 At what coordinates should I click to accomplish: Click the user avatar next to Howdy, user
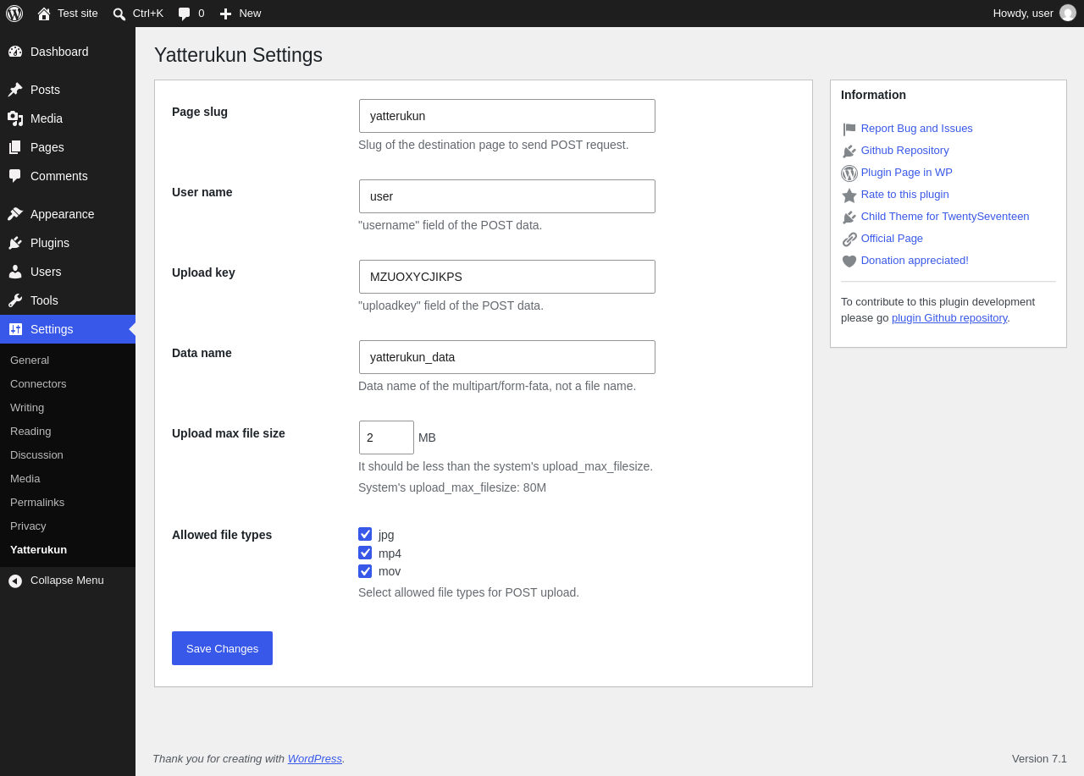coord(1068,13)
